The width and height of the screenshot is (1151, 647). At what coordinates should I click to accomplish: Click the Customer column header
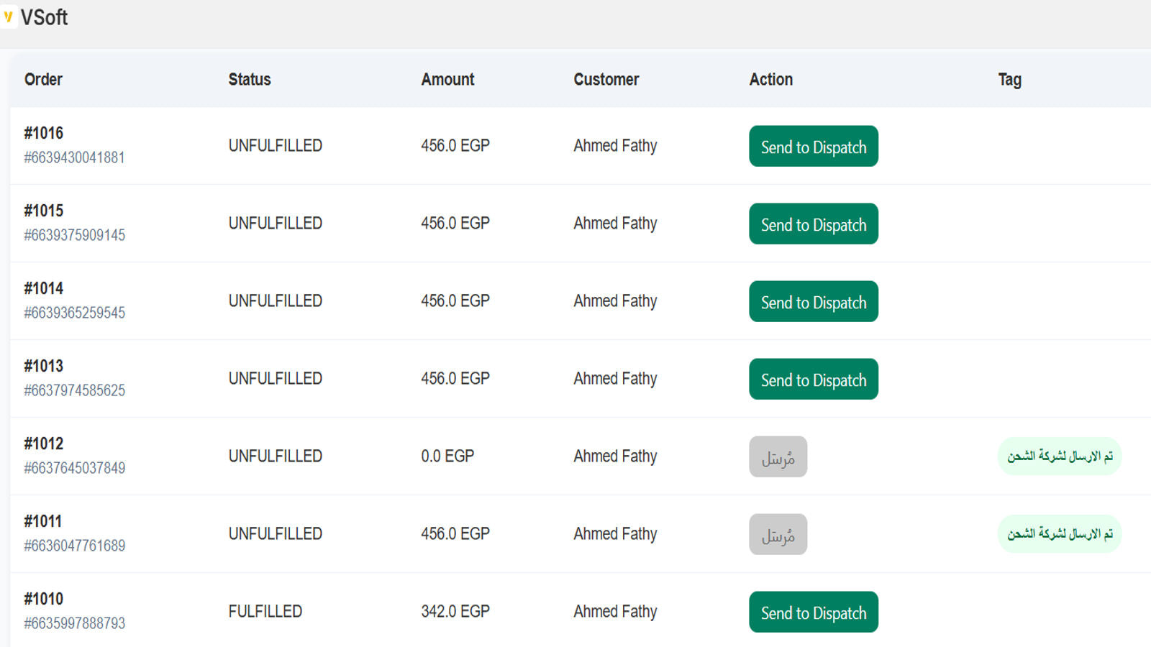pyautogui.click(x=606, y=79)
